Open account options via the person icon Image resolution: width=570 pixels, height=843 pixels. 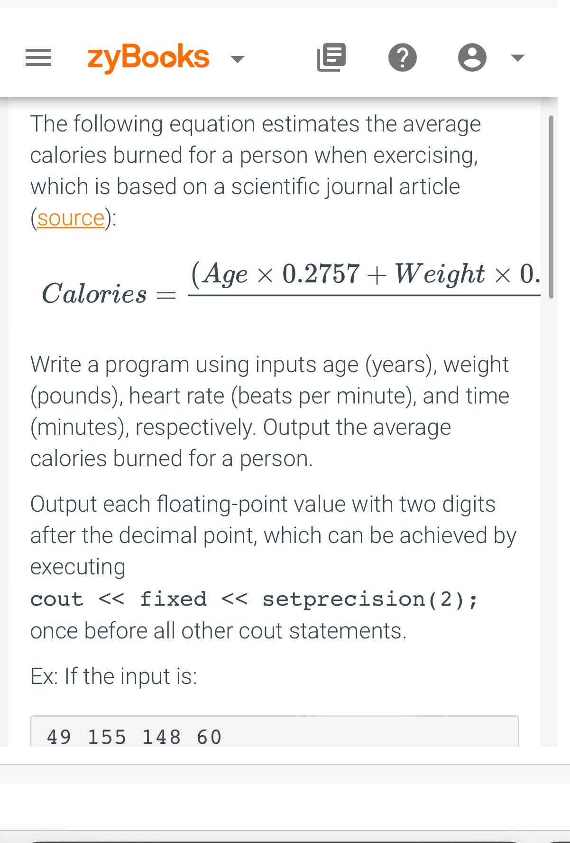pos(473,57)
